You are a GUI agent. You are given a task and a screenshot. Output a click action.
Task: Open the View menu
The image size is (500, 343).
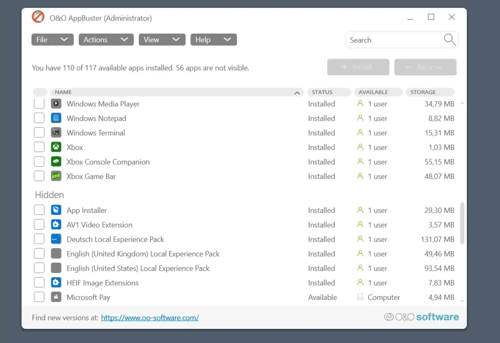point(162,40)
